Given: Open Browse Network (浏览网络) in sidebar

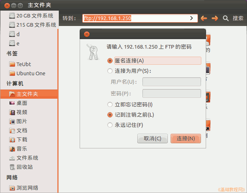Looking at the screenshot, I should click(x=27, y=188).
